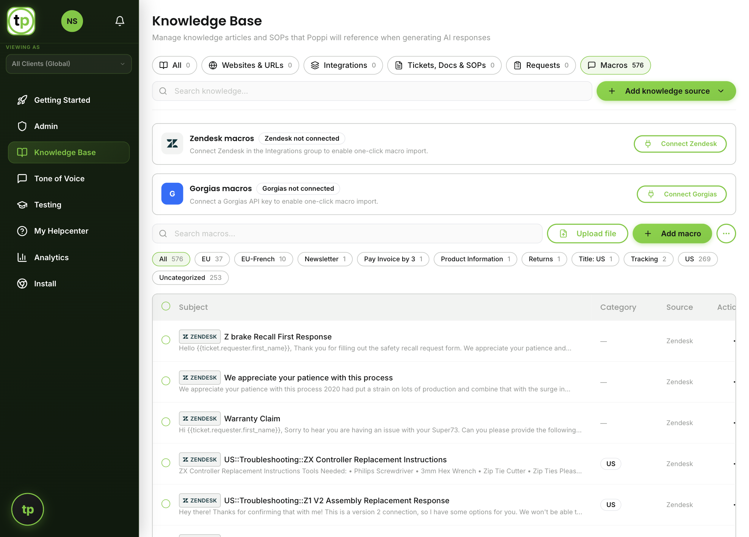The image size is (749, 537).
Task: Filter by Product Information chip
Action: pos(475,259)
